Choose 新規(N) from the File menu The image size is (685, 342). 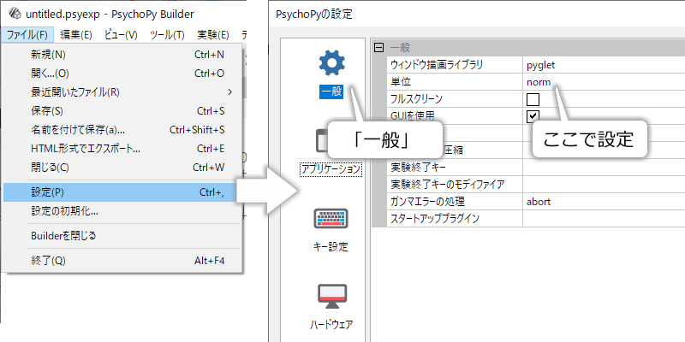point(122,55)
